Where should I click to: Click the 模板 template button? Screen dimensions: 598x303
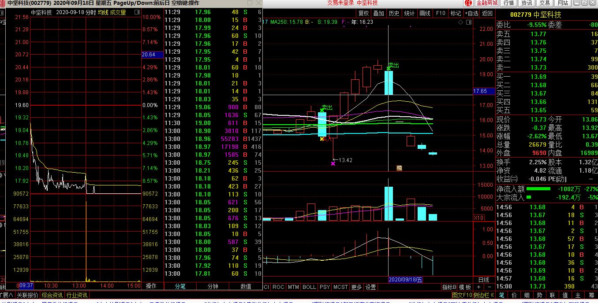(x=465, y=287)
